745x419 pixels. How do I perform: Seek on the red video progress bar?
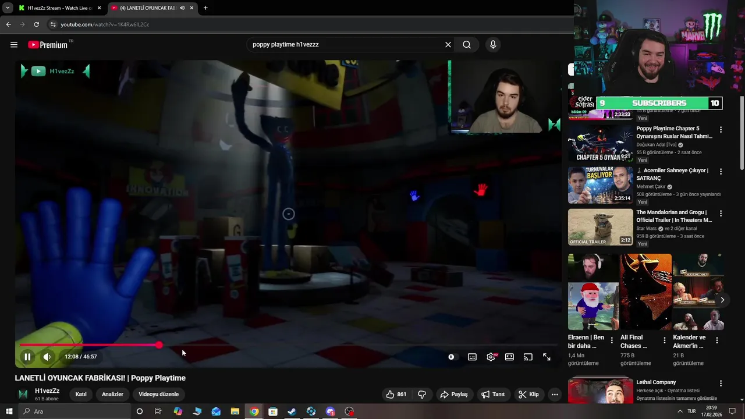point(288,345)
